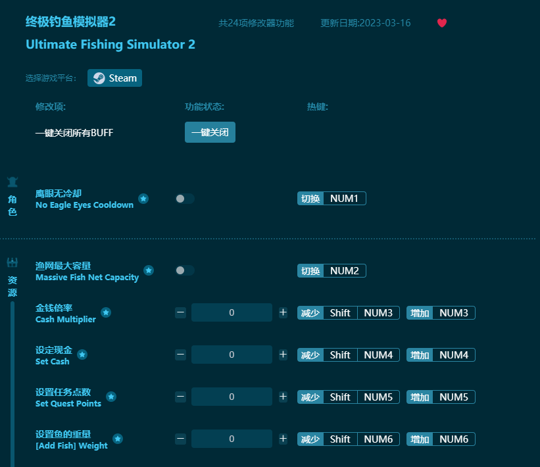Click the NUM2 toggle hotkey for Fish Net
The image size is (540, 467).
pyautogui.click(x=331, y=271)
